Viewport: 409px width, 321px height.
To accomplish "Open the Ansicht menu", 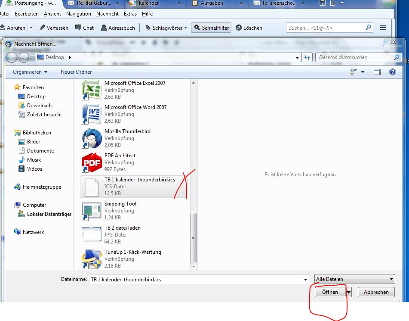I will 52,14.
